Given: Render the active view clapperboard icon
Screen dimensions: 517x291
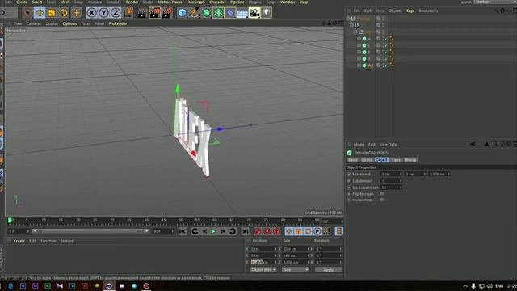Looking at the screenshot, I should point(142,13).
